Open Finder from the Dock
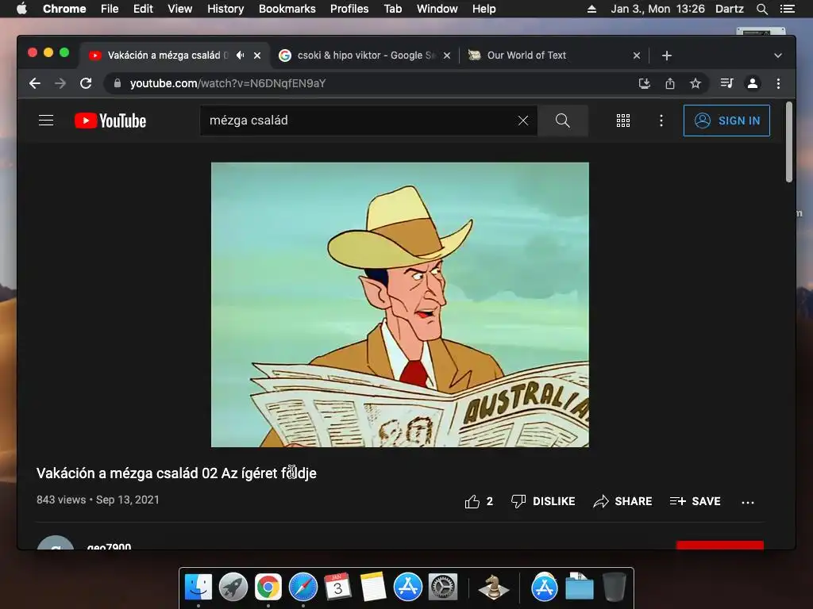The width and height of the screenshot is (813, 609). click(198, 588)
